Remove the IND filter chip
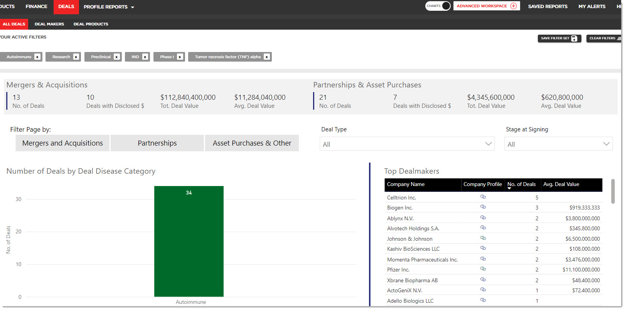Image resolution: width=625 pixels, height=310 pixels. 145,57
